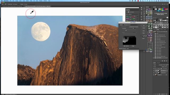Filter layers by adjustment layers icon
This screenshot has height=95, width=170.
162,65
